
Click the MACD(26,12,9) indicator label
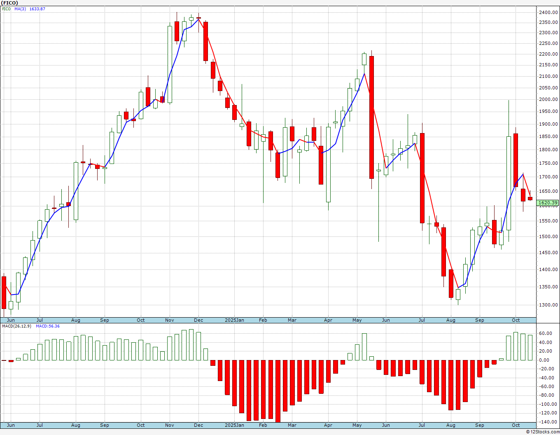click(x=16, y=326)
